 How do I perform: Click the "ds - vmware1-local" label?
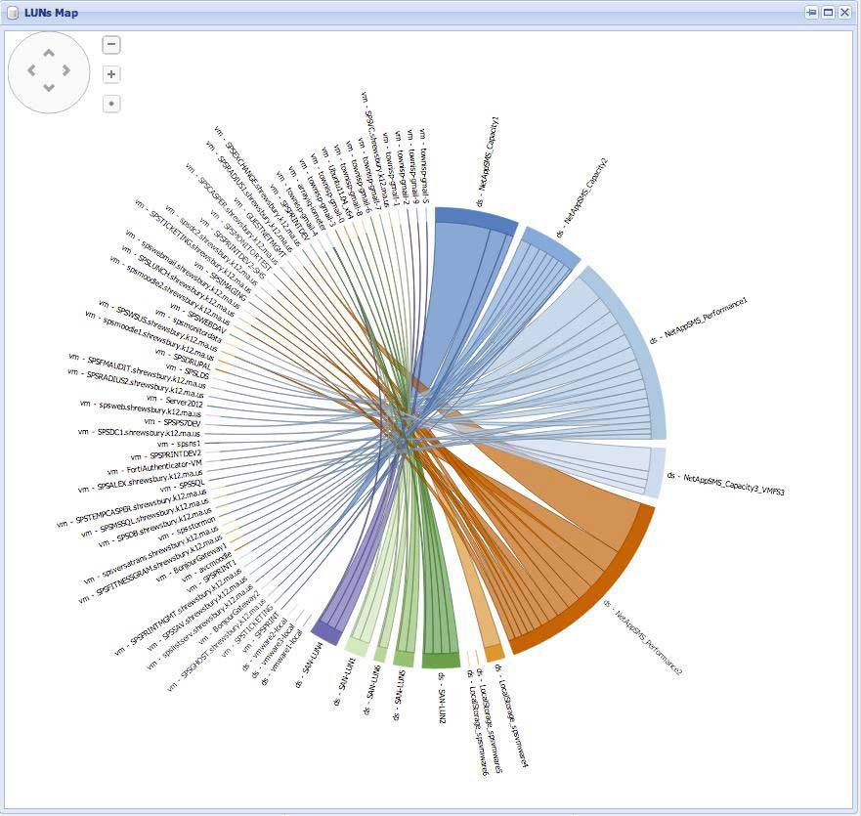[281, 658]
